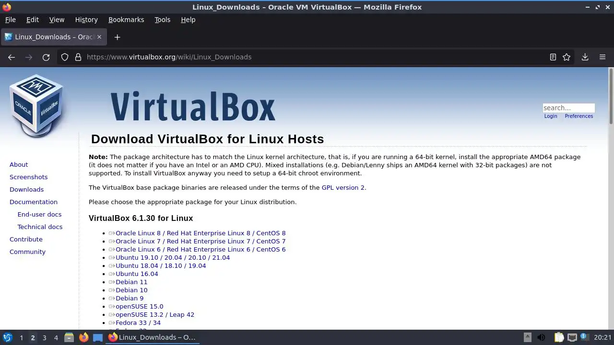Viewport: 614px width, 345px height.
Task: Open a new tab with plus button
Action: (x=117, y=37)
